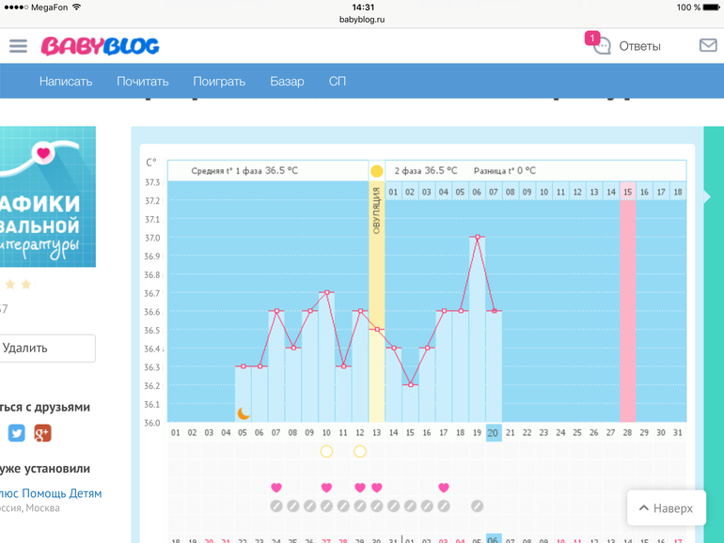Click the yellow sun ovulation icon
Image resolution: width=724 pixels, height=543 pixels.
pyautogui.click(x=376, y=171)
